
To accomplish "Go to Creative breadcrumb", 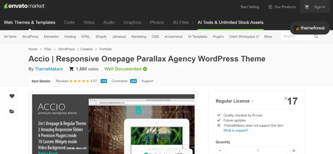I will (x=87, y=49).
